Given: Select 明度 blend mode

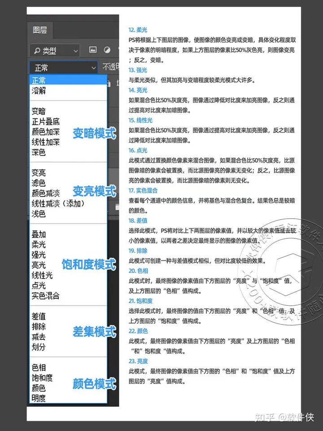Looking at the screenshot, I should [39, 398].
